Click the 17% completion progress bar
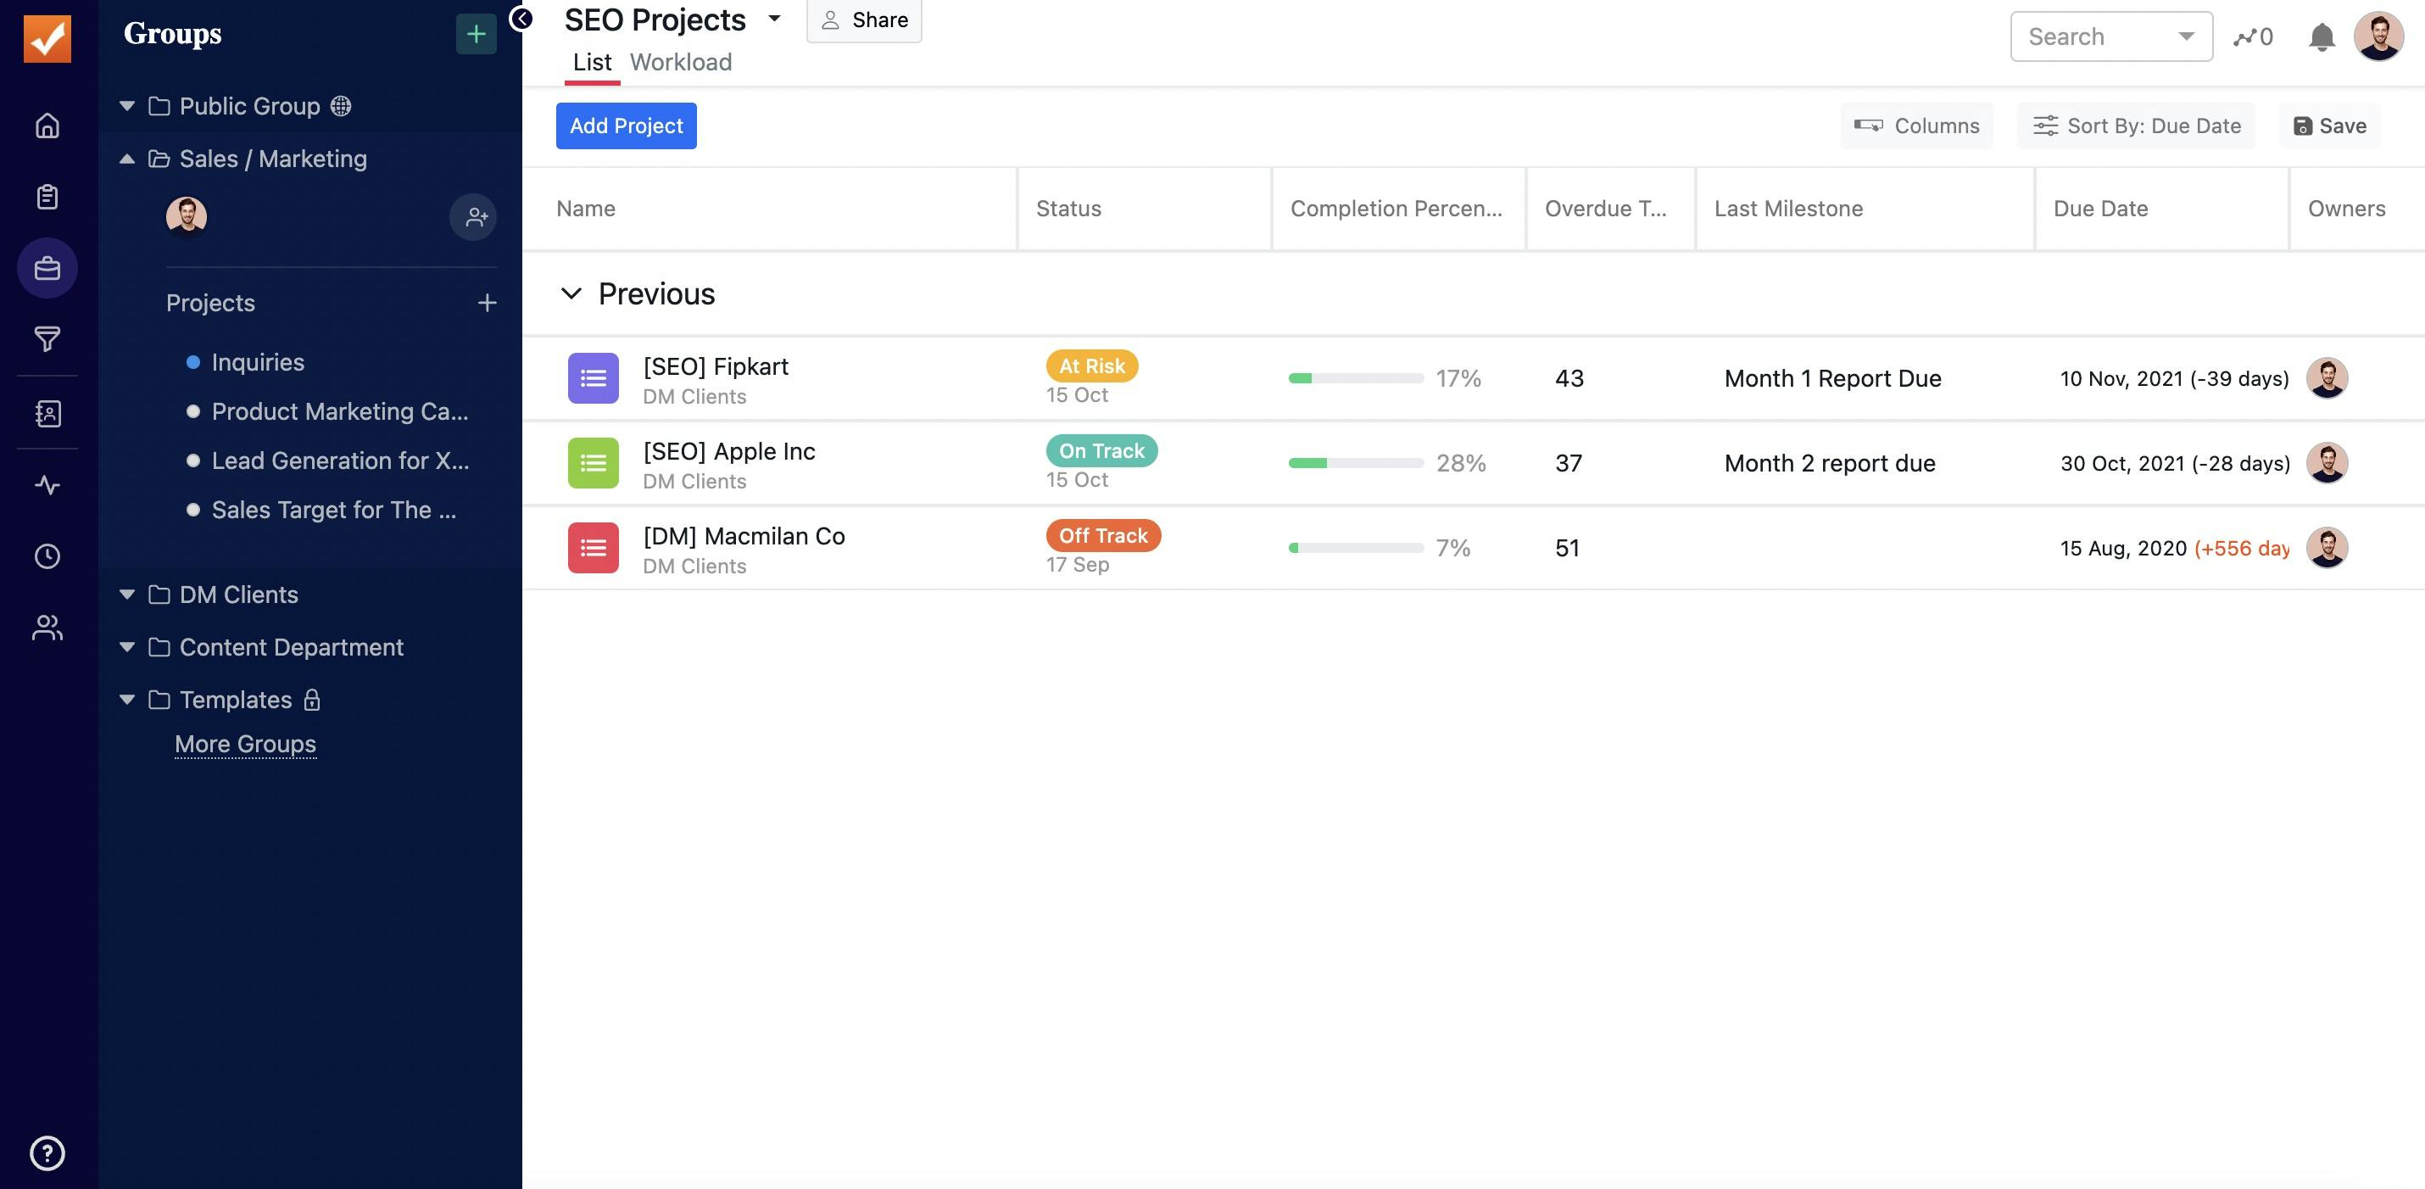This screenshot has height=1189, width=2425. pos(1356,378)
